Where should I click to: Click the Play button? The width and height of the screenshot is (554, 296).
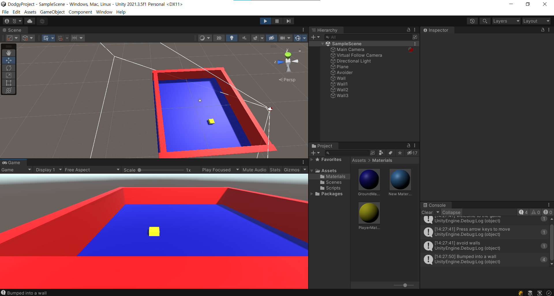pos(265,21)
